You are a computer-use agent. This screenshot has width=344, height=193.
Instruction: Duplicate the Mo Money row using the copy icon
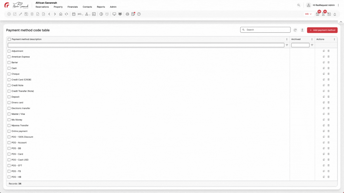(x=324, y=120)
